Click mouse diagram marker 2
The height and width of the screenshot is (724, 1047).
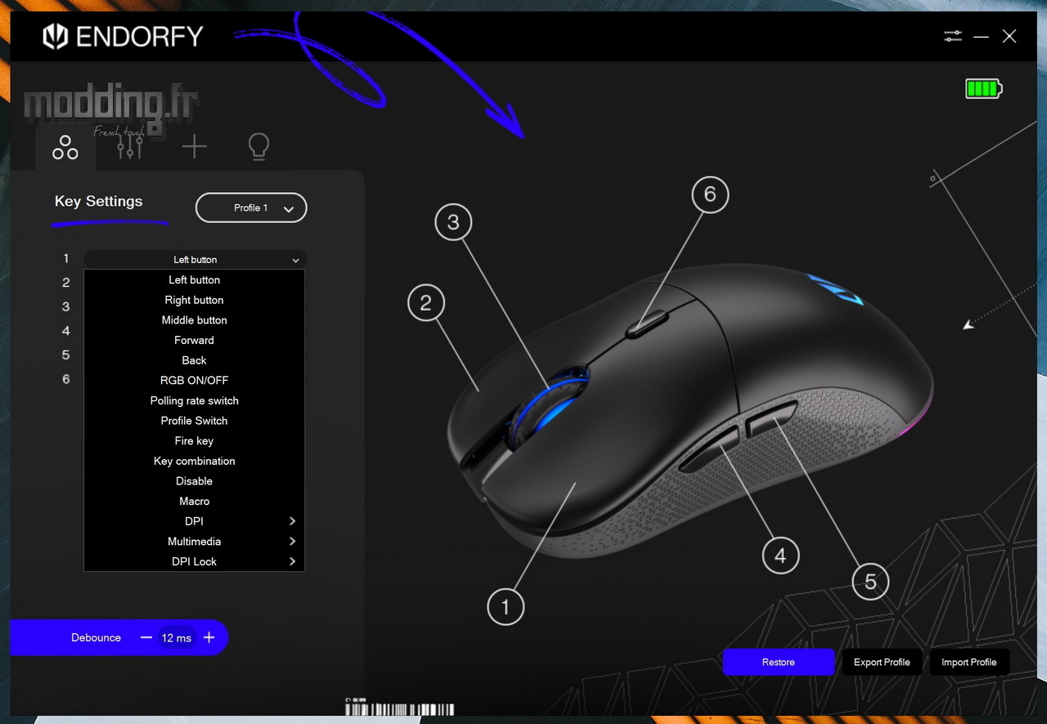(x=426, y=304)
